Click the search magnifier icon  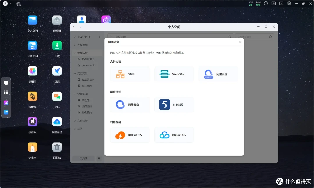click(x=270, y=37)
